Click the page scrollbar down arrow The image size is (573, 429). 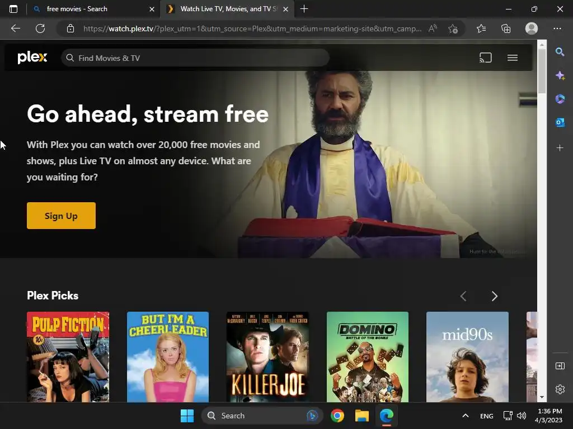click(542, 397)
